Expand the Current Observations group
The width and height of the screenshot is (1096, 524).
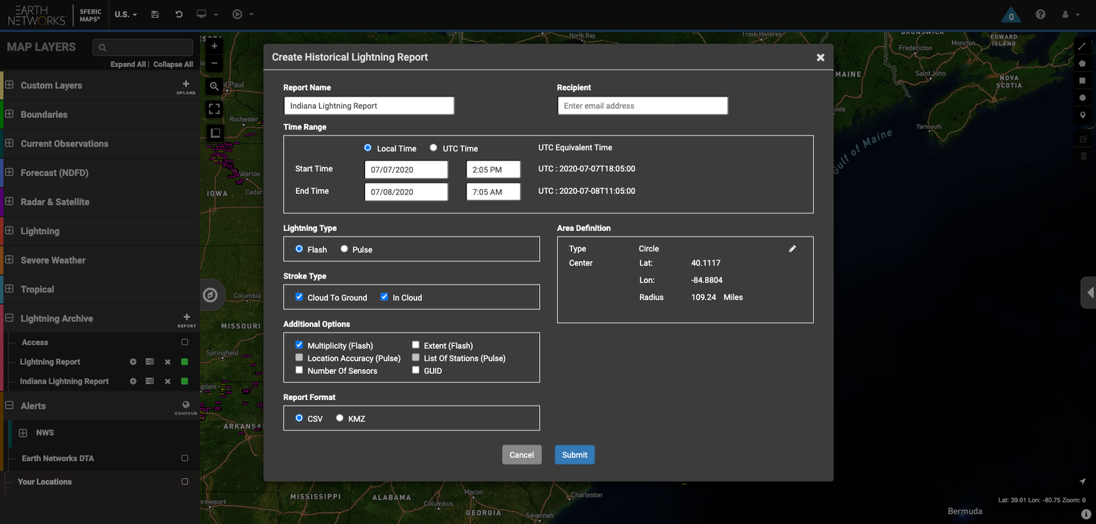click(x=10, y=143)
